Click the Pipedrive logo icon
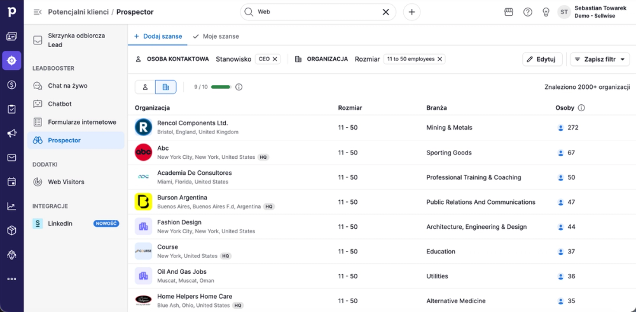The width and height of the screenshot is (636, 312). pos(11,11)
